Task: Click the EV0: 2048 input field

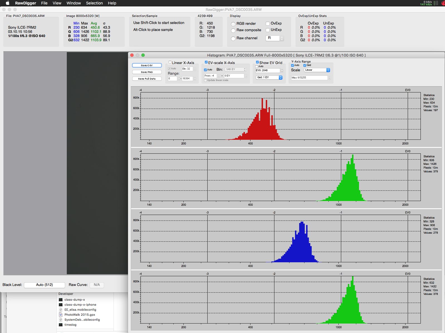Action: (268, 70)
